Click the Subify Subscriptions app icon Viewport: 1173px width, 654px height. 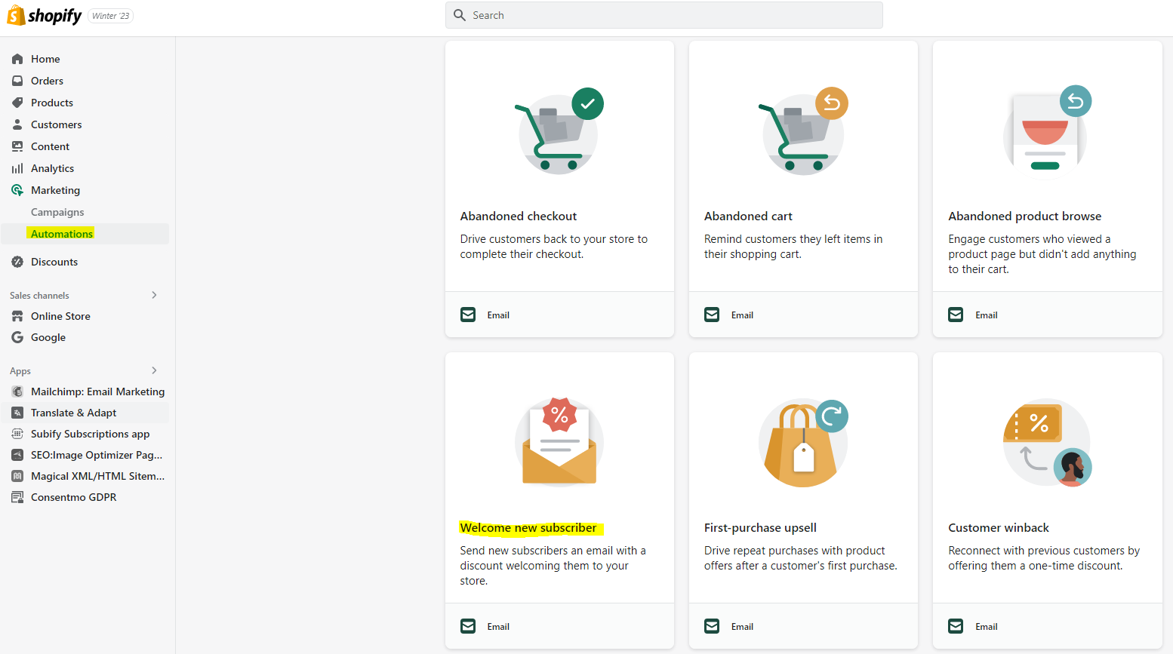tap(17, 434)
